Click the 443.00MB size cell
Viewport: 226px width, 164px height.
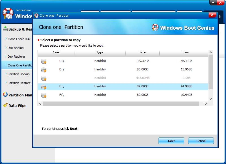click(143, 78)
